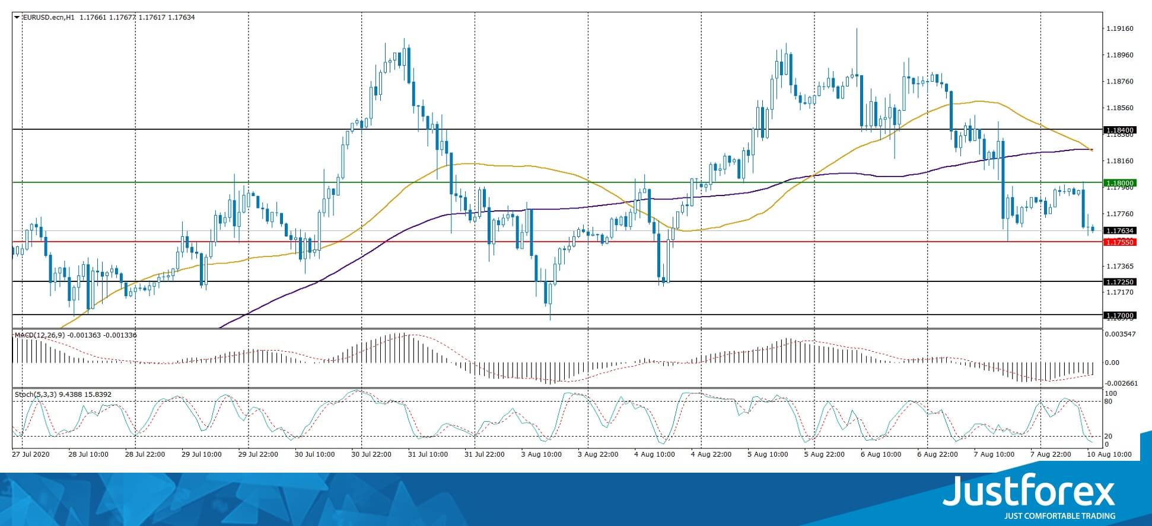Click the 7 Aug 22:00 time label
The height and width of the screenshot is (526, 1152).
[x=1051, y=455]
